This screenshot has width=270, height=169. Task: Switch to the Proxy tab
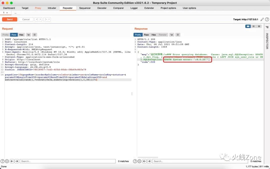coord(38,8)
